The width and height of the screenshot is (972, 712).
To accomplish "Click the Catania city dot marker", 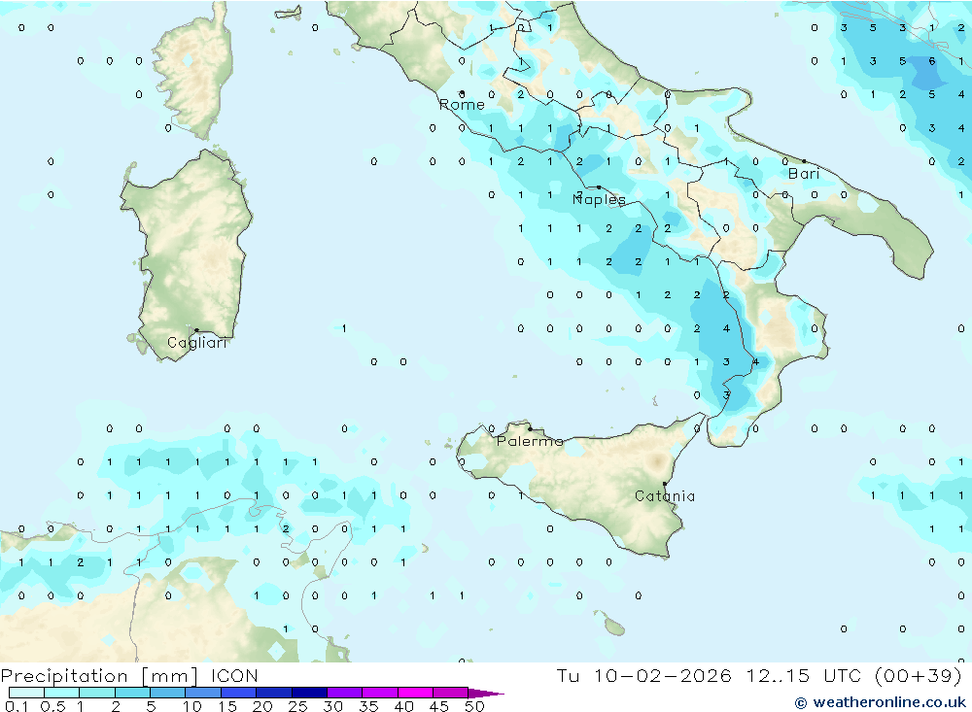I will (x=665, y=484).
